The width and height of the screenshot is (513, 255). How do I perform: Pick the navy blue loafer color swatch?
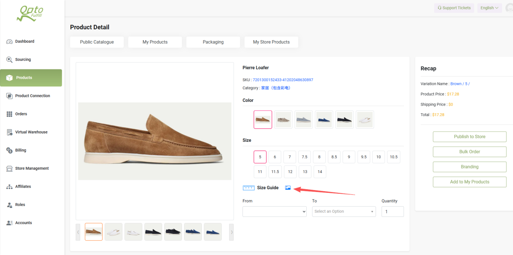(x=324, y=120)
